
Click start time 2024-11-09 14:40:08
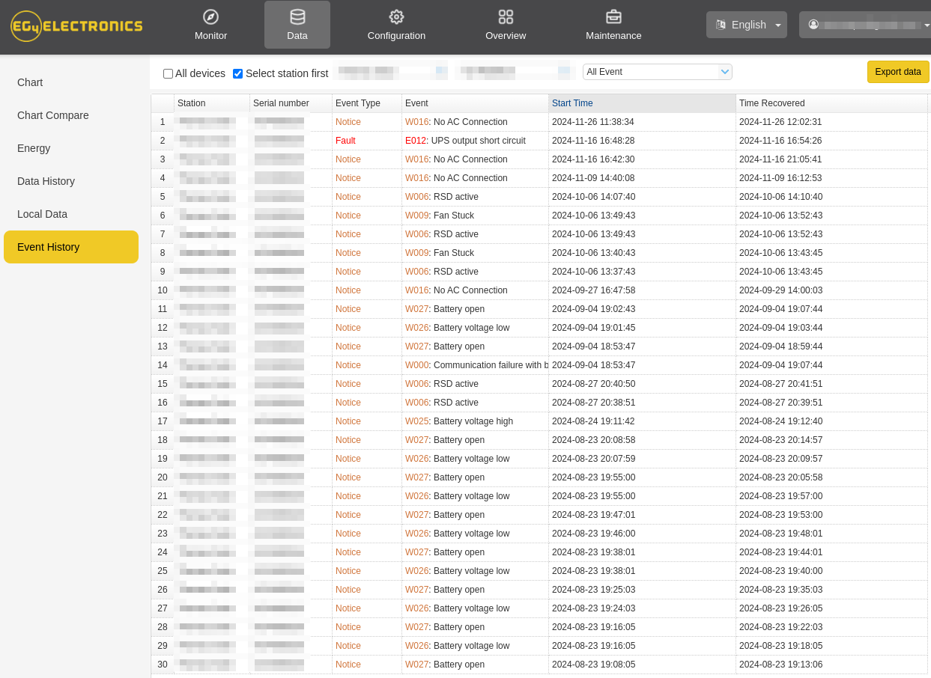(593, 178)
